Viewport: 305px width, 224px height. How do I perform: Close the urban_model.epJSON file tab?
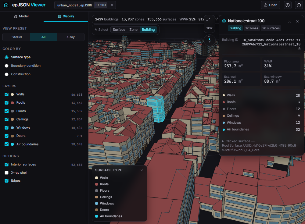pyautogui.click(x=112, y=5)
